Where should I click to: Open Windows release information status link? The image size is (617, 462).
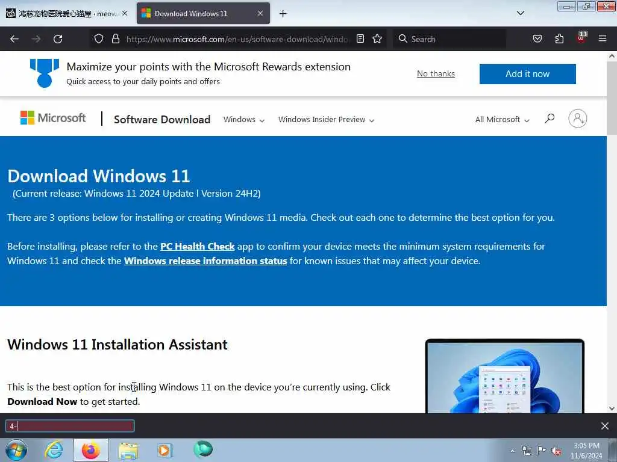coord(205,261)
